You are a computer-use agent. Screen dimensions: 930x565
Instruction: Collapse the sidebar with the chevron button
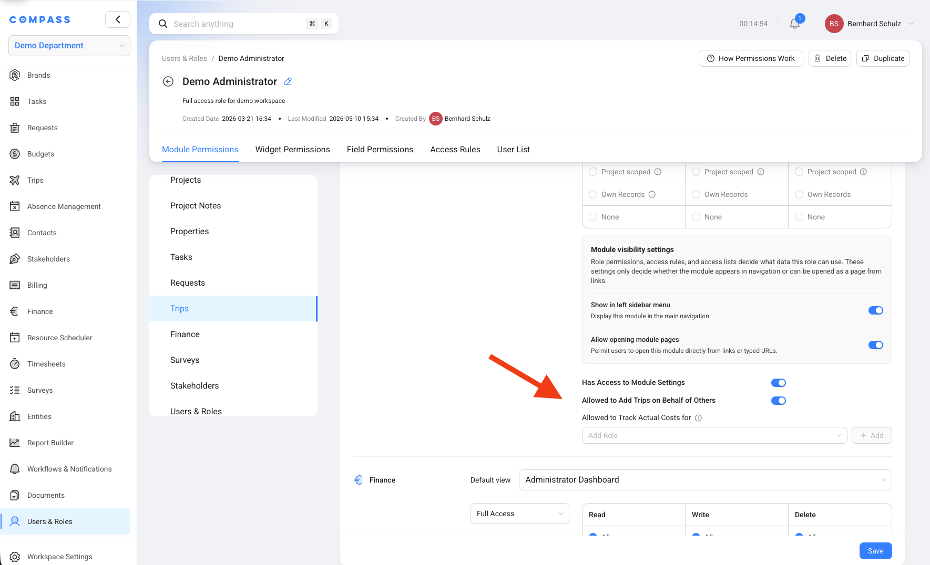(118, 19)
